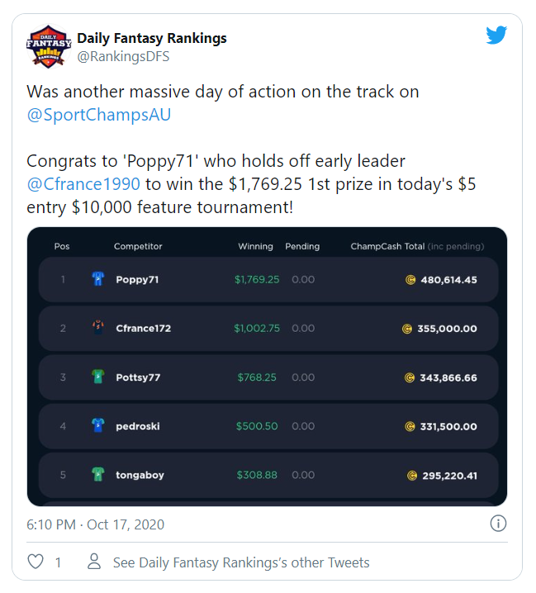Click the ChampCash coin next to 480,614.45
The width and height of the screenshot is (536, 593).
(x=410, y=280)
